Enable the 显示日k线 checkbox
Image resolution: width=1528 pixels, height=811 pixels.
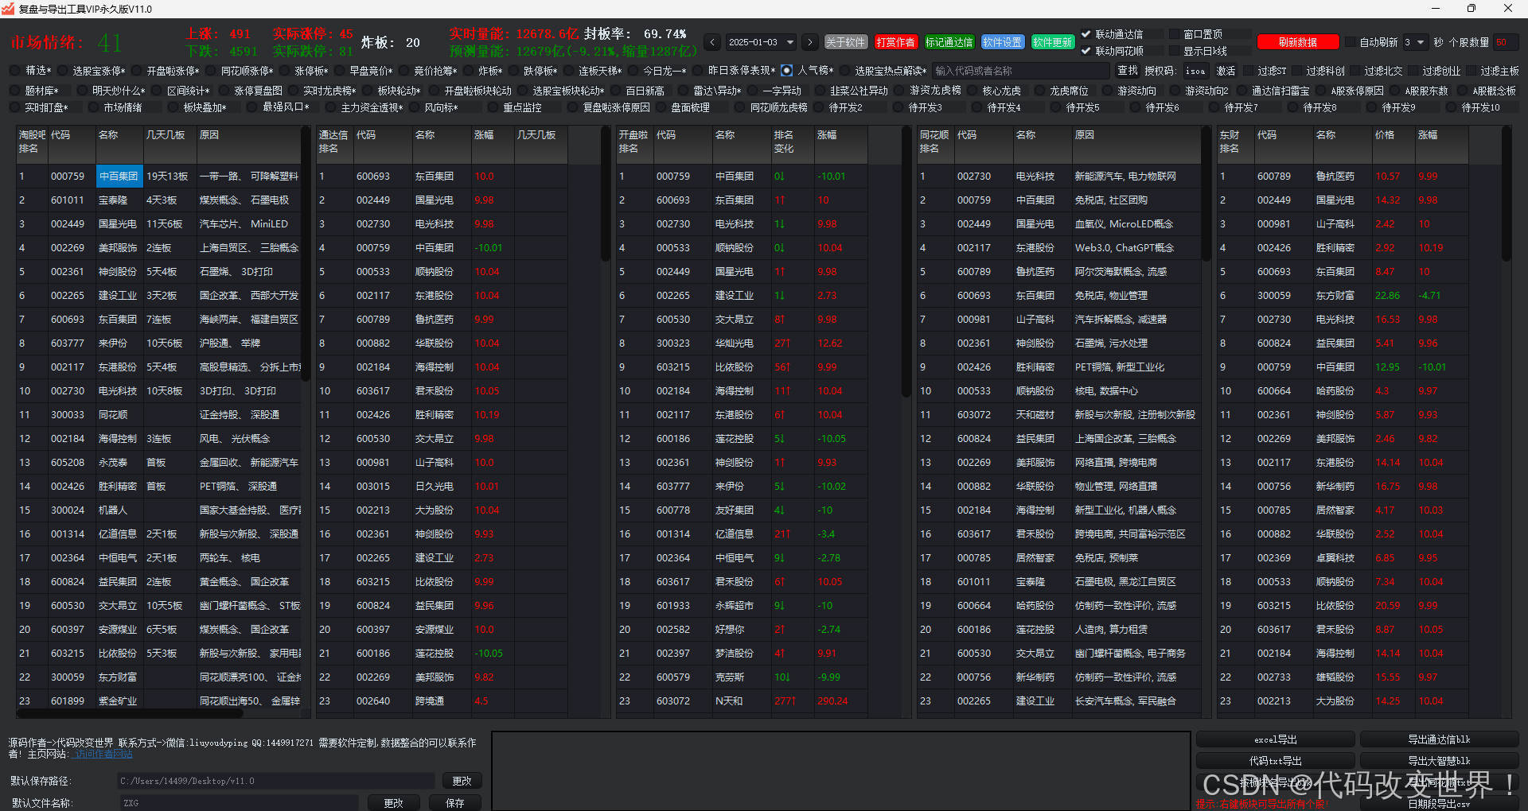click(1174, 51)
